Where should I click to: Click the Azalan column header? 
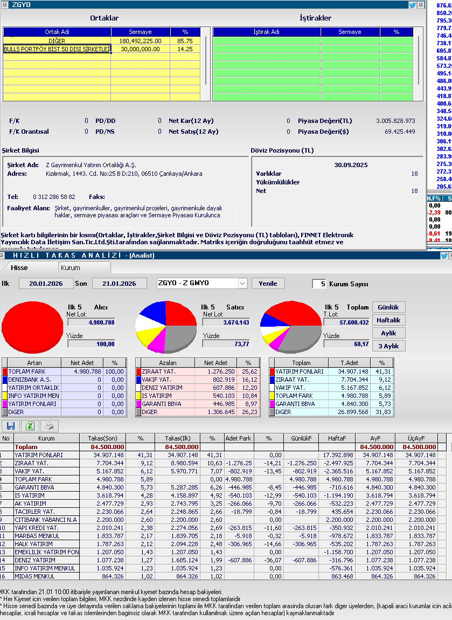click(168, 363)
